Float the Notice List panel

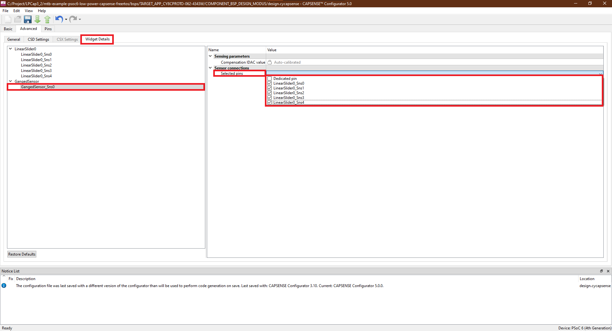tap(601, 271)
